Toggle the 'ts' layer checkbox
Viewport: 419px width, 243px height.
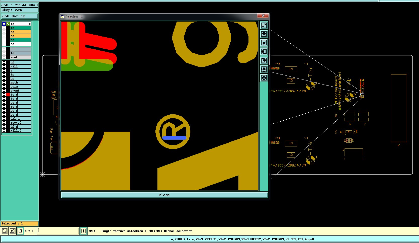pos(4,28)
